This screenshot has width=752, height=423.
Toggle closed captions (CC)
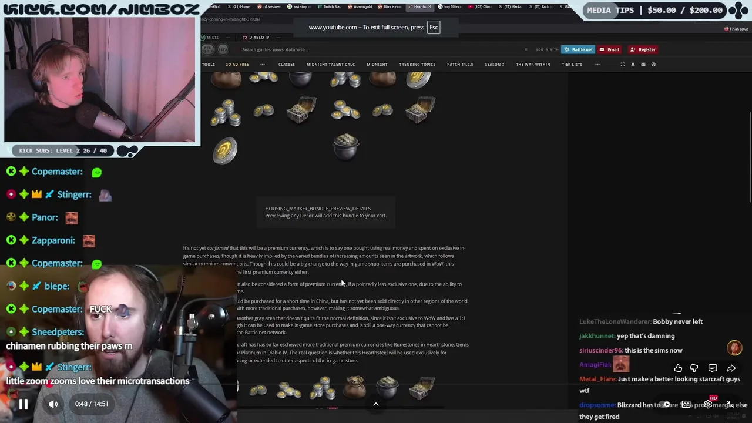tap(686, 404)
